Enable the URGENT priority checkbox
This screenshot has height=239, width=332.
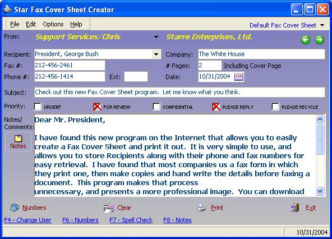tap(38, 107)
